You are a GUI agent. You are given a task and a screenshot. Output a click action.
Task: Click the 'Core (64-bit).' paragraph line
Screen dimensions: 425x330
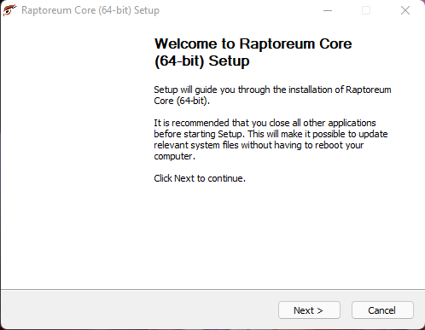(182, 101)
